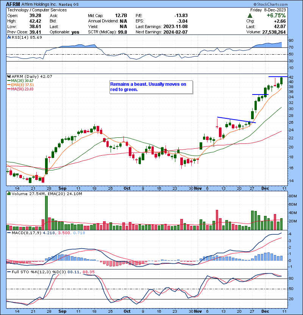Click the EMA(8) 37.51 legend entry
Viewport: 303px width, 315px height.
coord(20,85)
